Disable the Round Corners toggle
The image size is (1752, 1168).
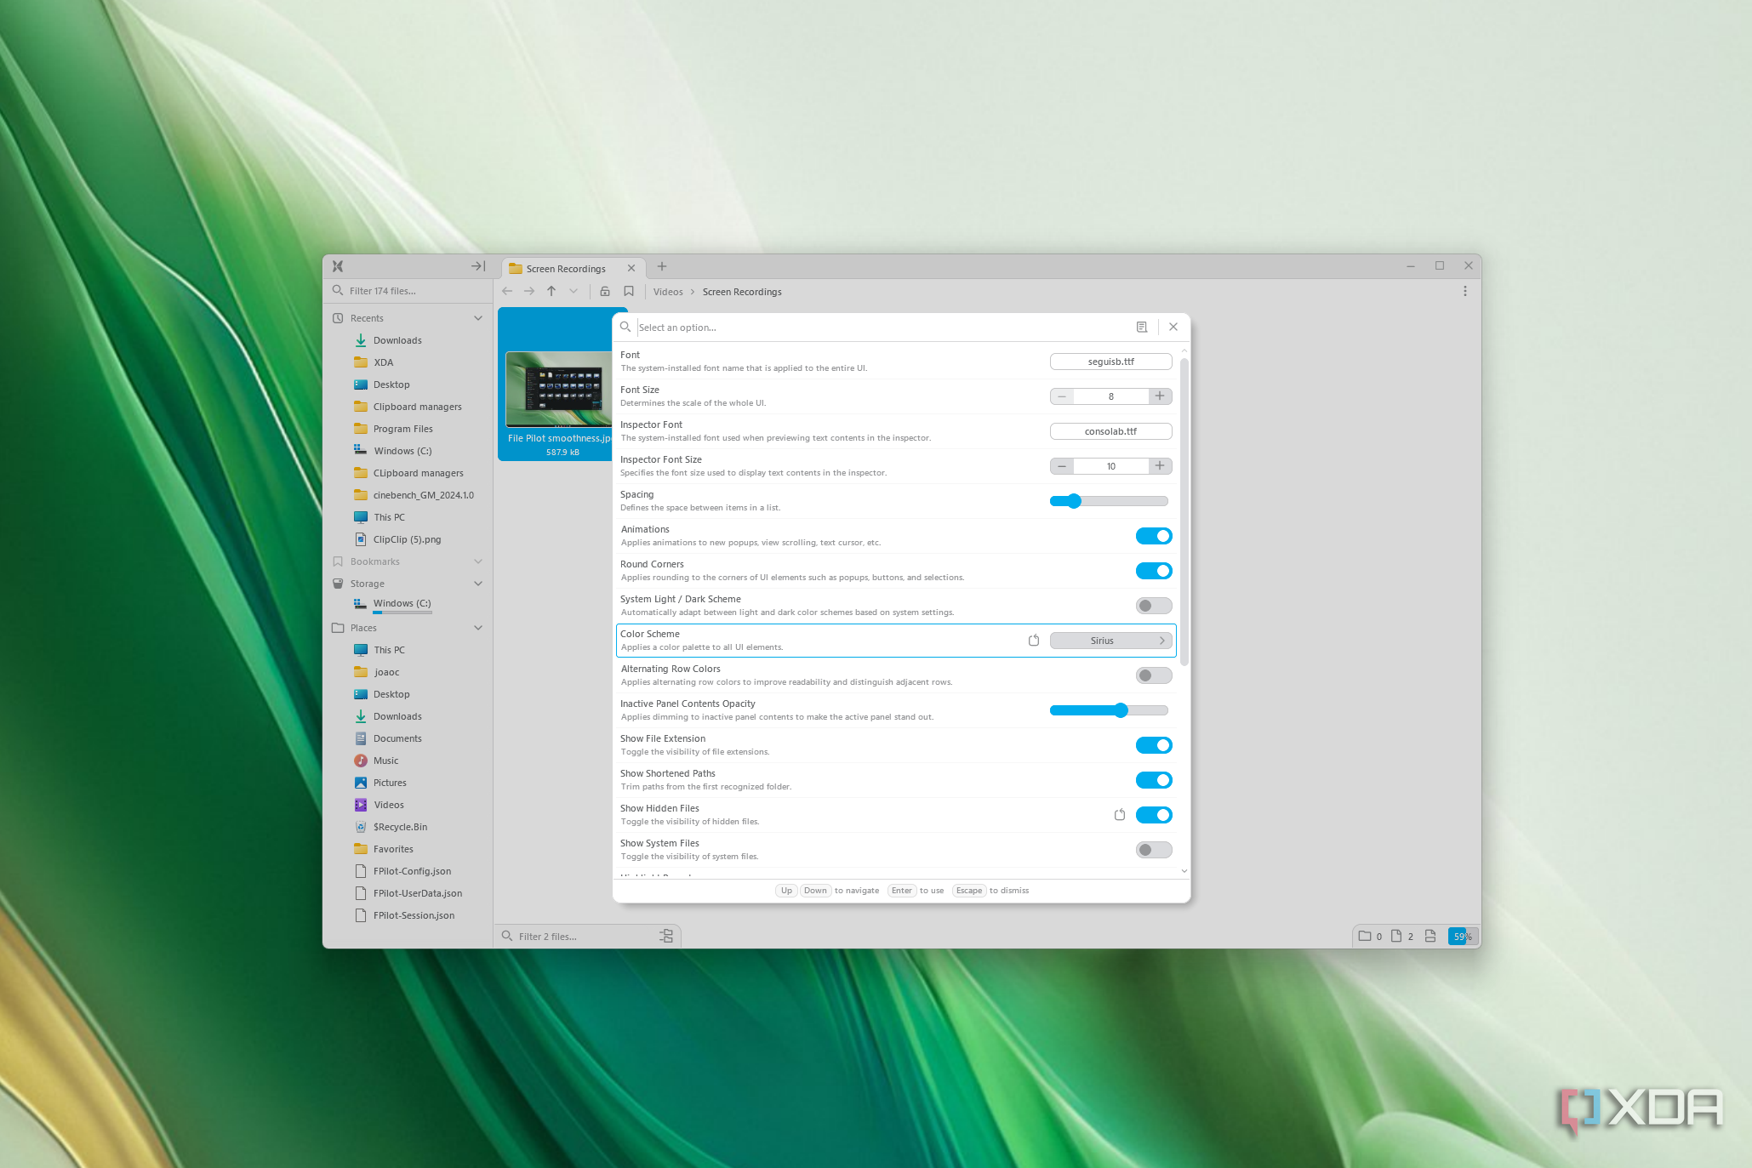tap(1154, 571)
